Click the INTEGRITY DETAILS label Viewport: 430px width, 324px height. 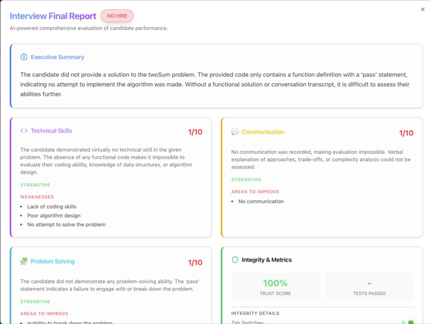tap(256, 313)
